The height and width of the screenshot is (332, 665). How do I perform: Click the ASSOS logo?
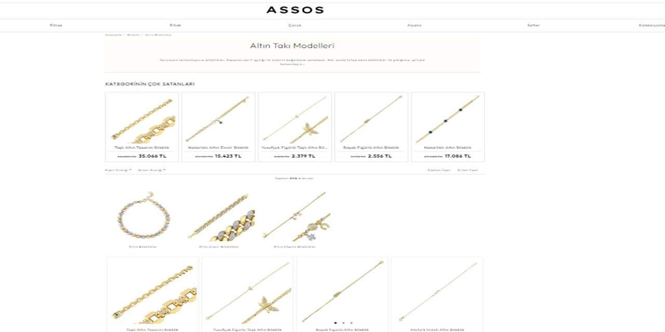coord(295,10)
